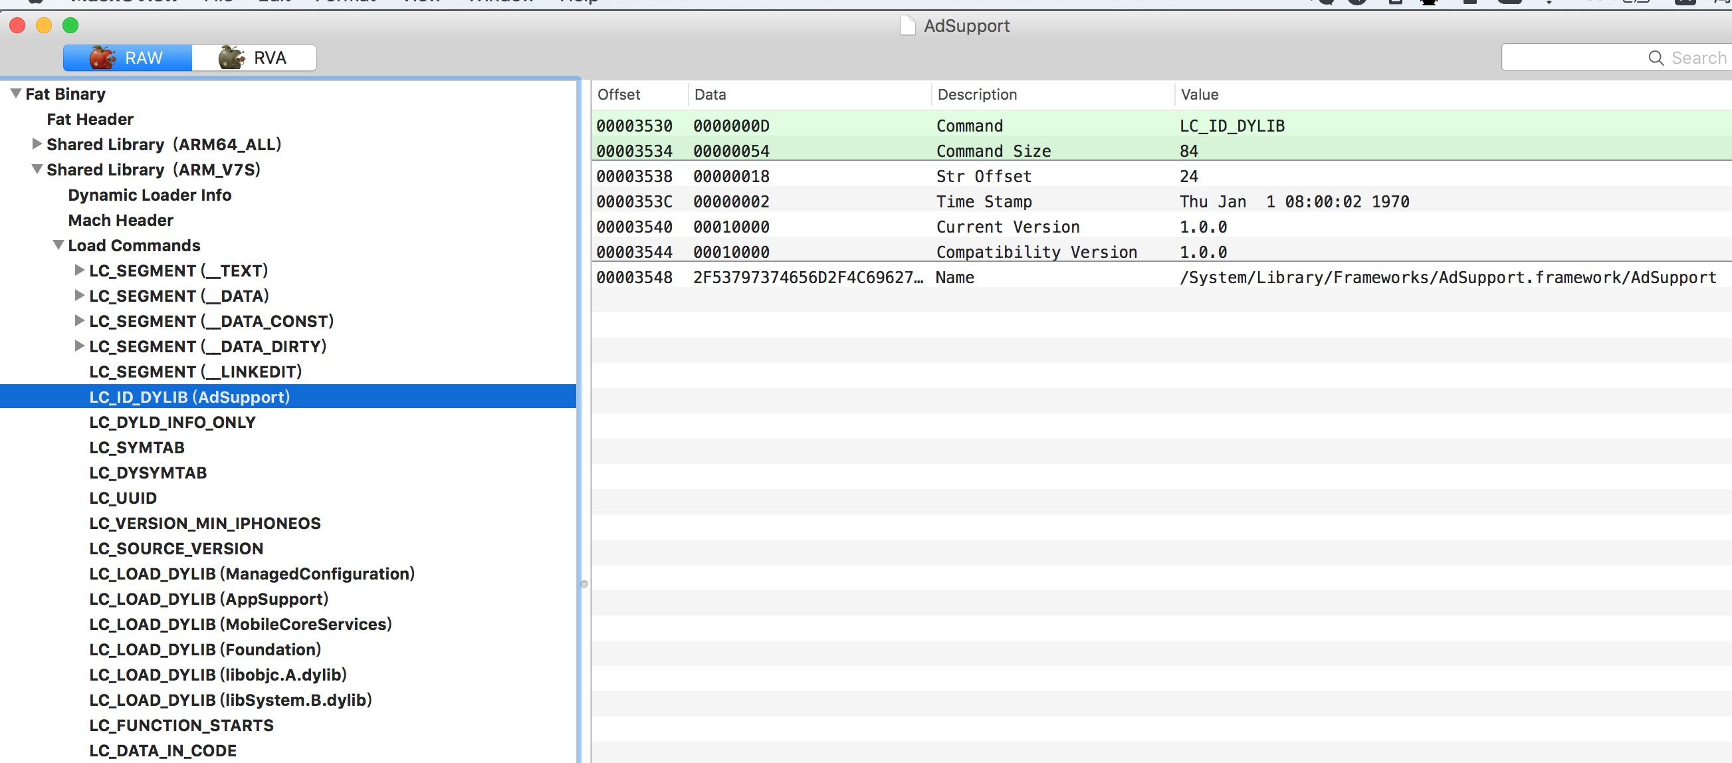1732x763 pixels.
Task: Click the AdSupport document icon in title bar
Action: click(x=908, y=25)
